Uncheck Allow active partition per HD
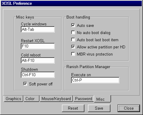The image size is (143, 115). (73, 47)
